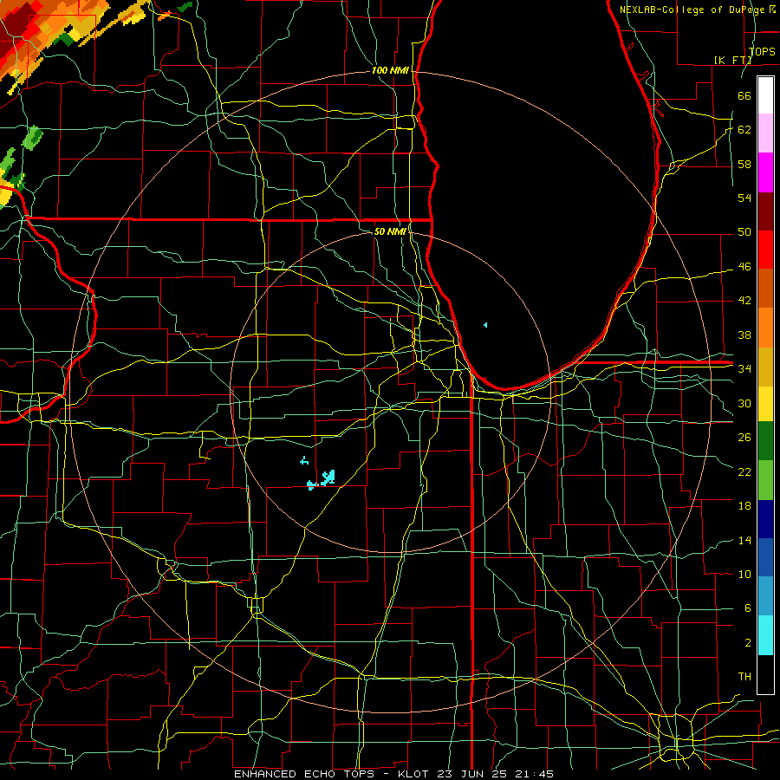Click the bright orange legend swatch

(765, 327)
